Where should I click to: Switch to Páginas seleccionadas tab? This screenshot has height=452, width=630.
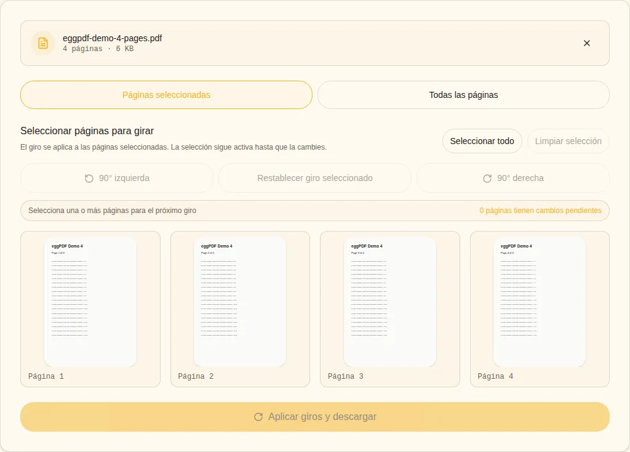click(x=166, y=95)
